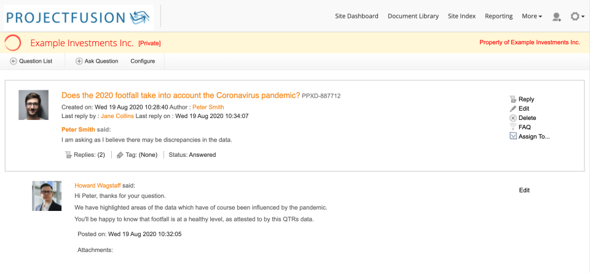The width and height of the screenshot is (590, 273).
Task: Click the ProjectFusion logo
Action: pos(79,17)
